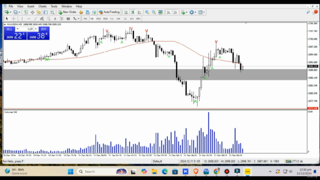Screen dimensions: 320x180
Task: Open the Tools menu
Action: pyautogui.click(x=54, y=6)
